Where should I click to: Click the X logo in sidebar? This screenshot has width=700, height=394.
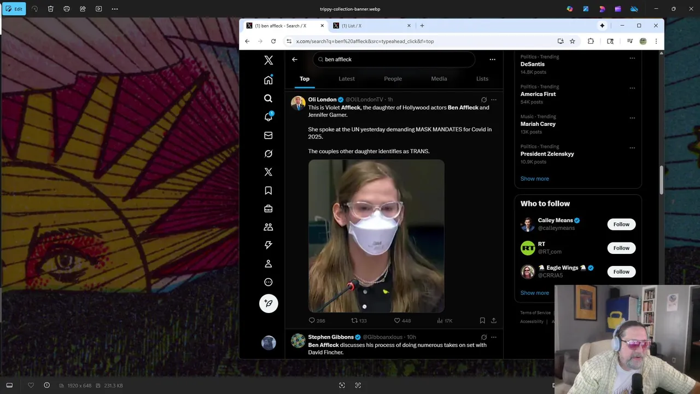coord(269,61)
